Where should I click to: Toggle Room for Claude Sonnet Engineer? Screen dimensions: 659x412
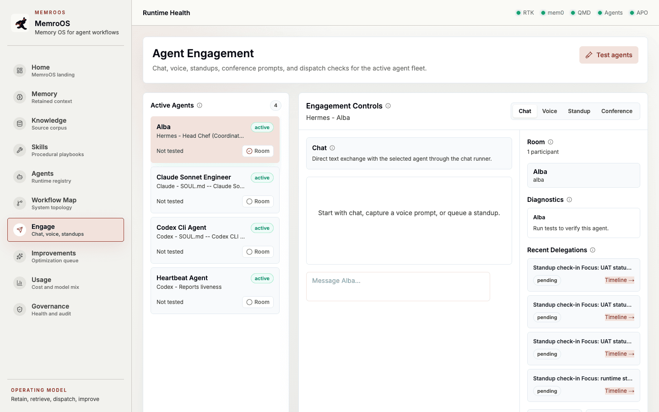pos(258,201)
